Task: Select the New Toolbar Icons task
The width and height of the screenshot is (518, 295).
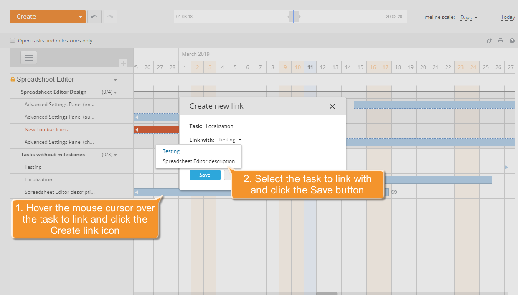Action: [46, 129]
